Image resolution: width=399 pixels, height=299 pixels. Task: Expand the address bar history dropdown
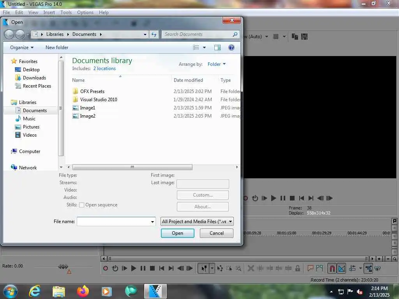pyautogui.click(x=145, y=34)
